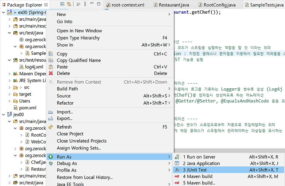The width and height of the screenshot is (285, 186).
Task: Click the JUnit Ju icon
Action: click(177, 170)
